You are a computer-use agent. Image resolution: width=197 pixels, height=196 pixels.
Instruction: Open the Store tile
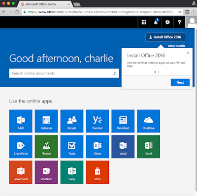coord(98,172)
